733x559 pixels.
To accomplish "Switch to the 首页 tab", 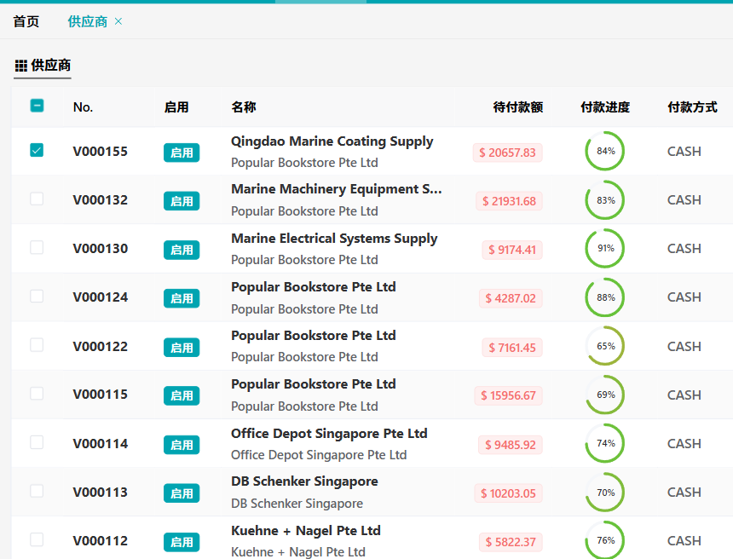I will pyautogui.click(x=26, y=21).
